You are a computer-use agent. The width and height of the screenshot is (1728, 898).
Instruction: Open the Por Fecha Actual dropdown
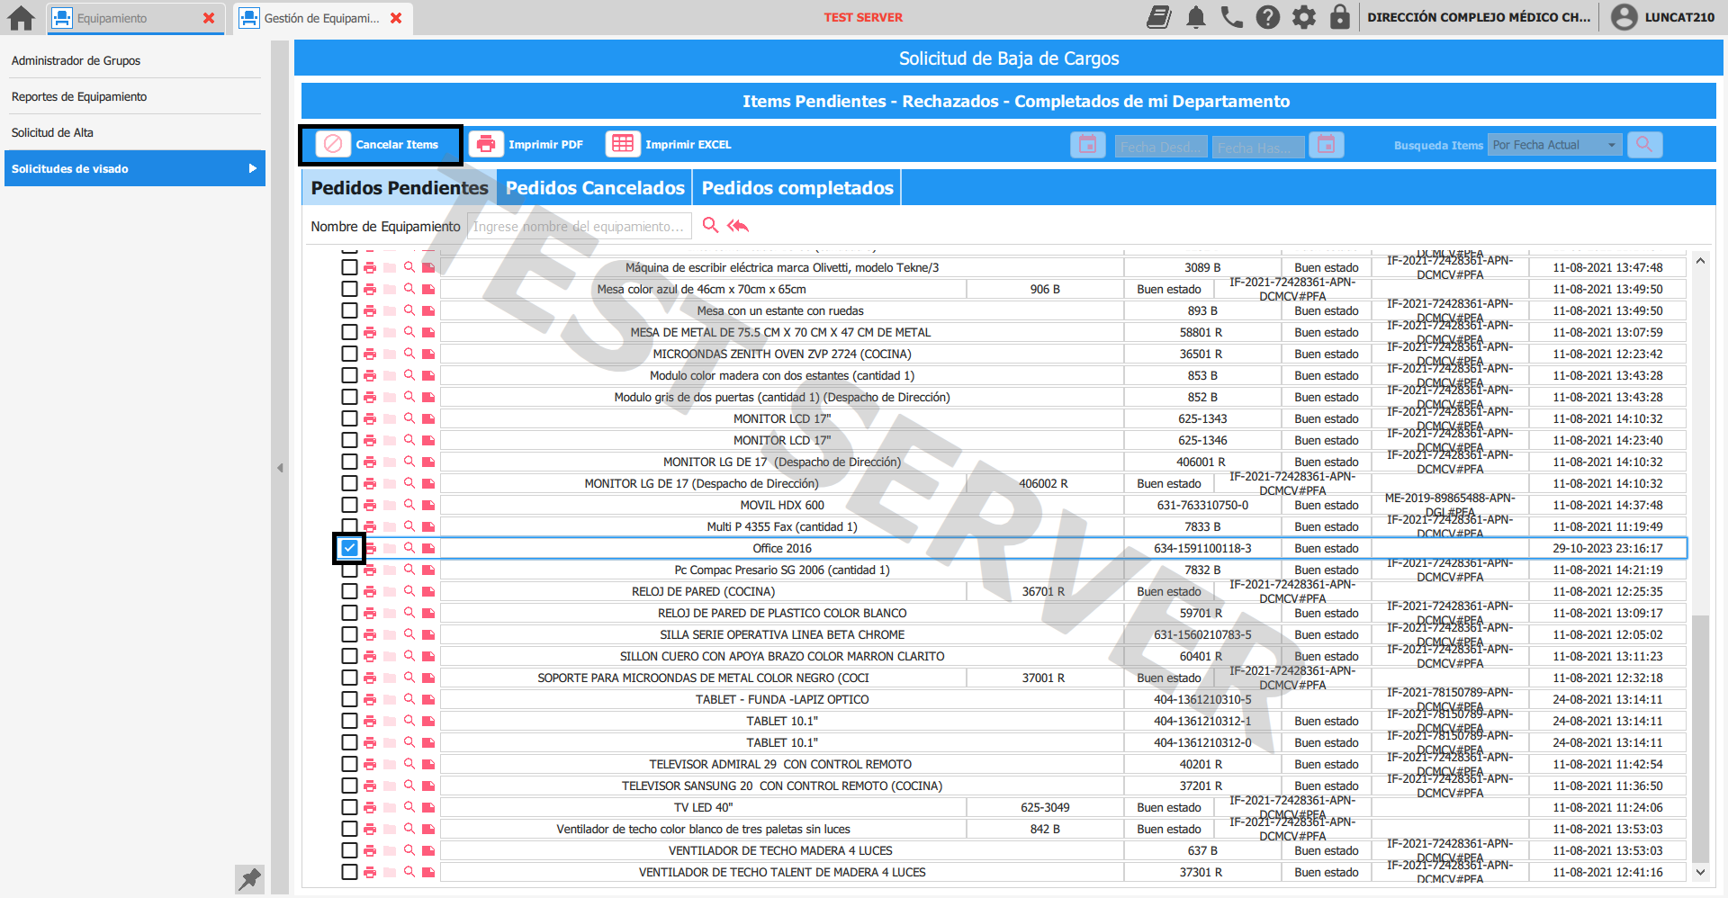coord(1555,145)
